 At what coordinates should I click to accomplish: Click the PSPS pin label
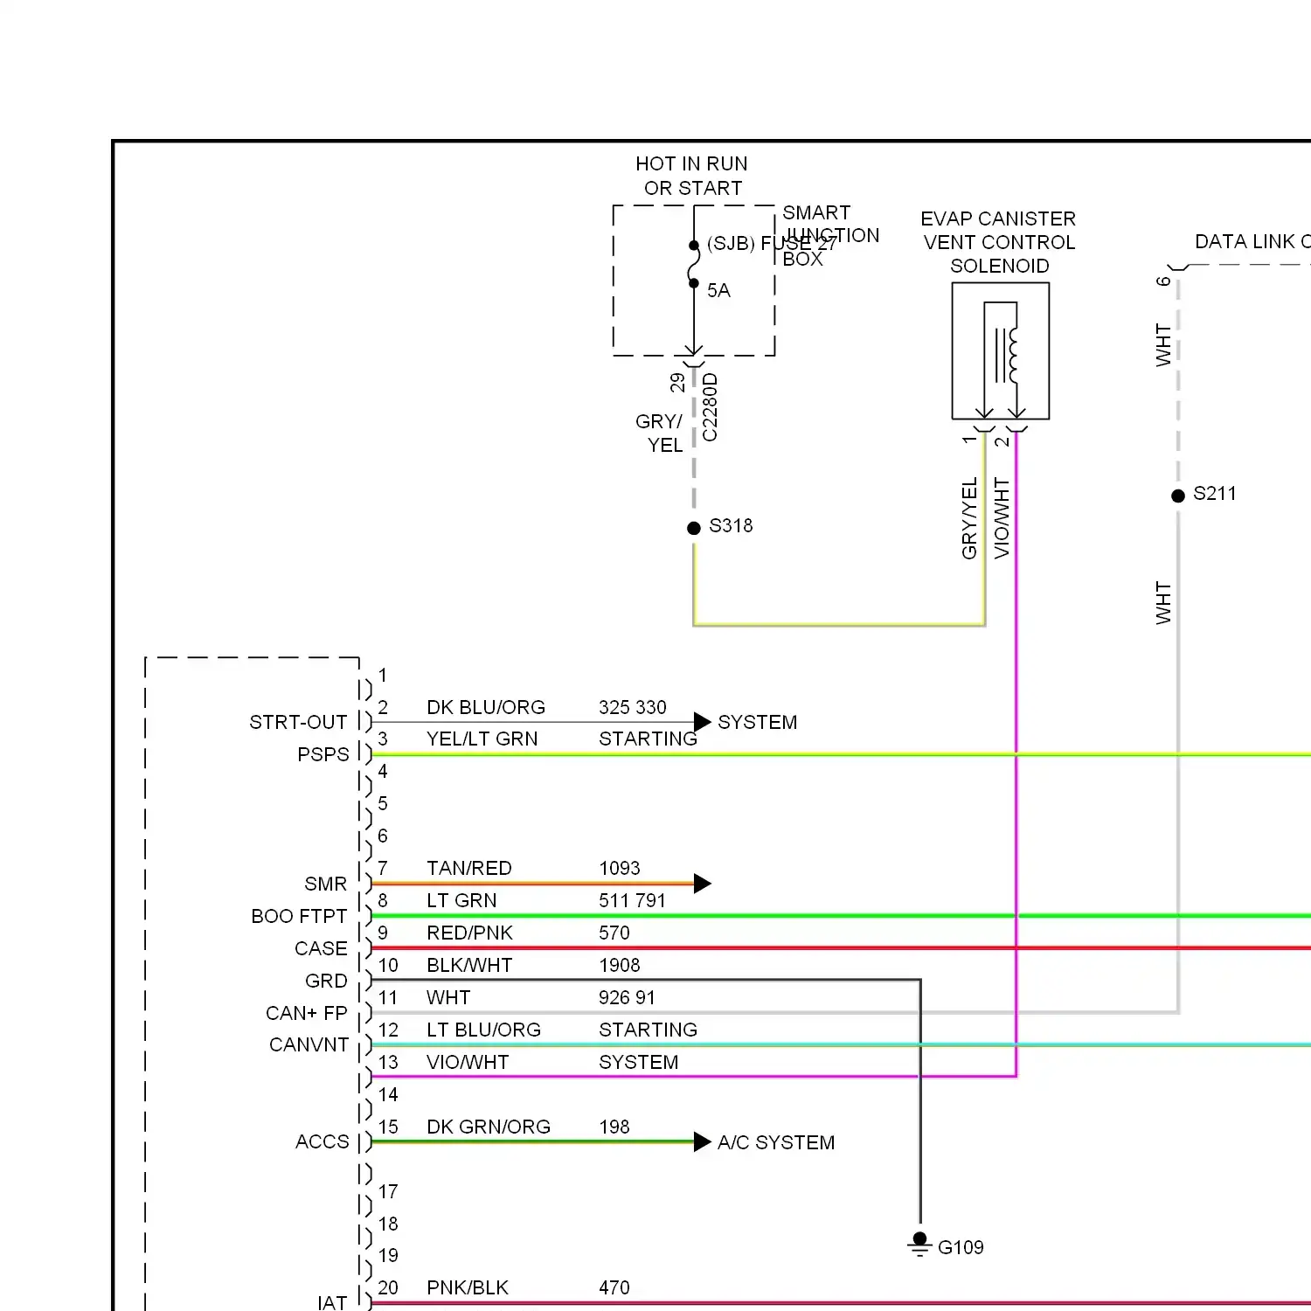pyautogui.click(x=323, y=754)
